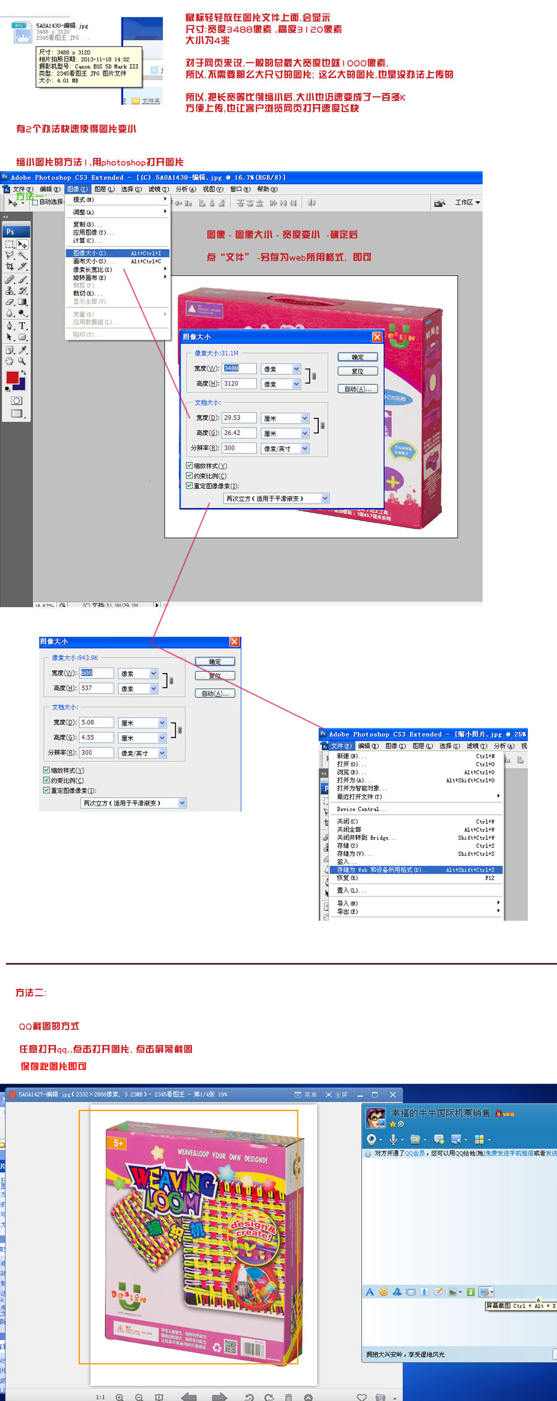Expand the 两次立方 resample method dropdown

click(325, 498)
